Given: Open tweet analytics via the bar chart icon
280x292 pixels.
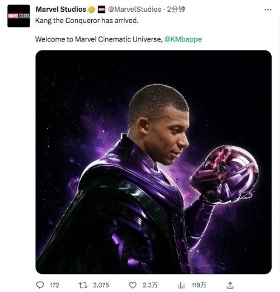Looking at the screenshot, I should pos(181,285).
